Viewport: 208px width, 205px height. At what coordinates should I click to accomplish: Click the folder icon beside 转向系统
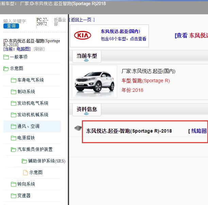click(13, 184)
